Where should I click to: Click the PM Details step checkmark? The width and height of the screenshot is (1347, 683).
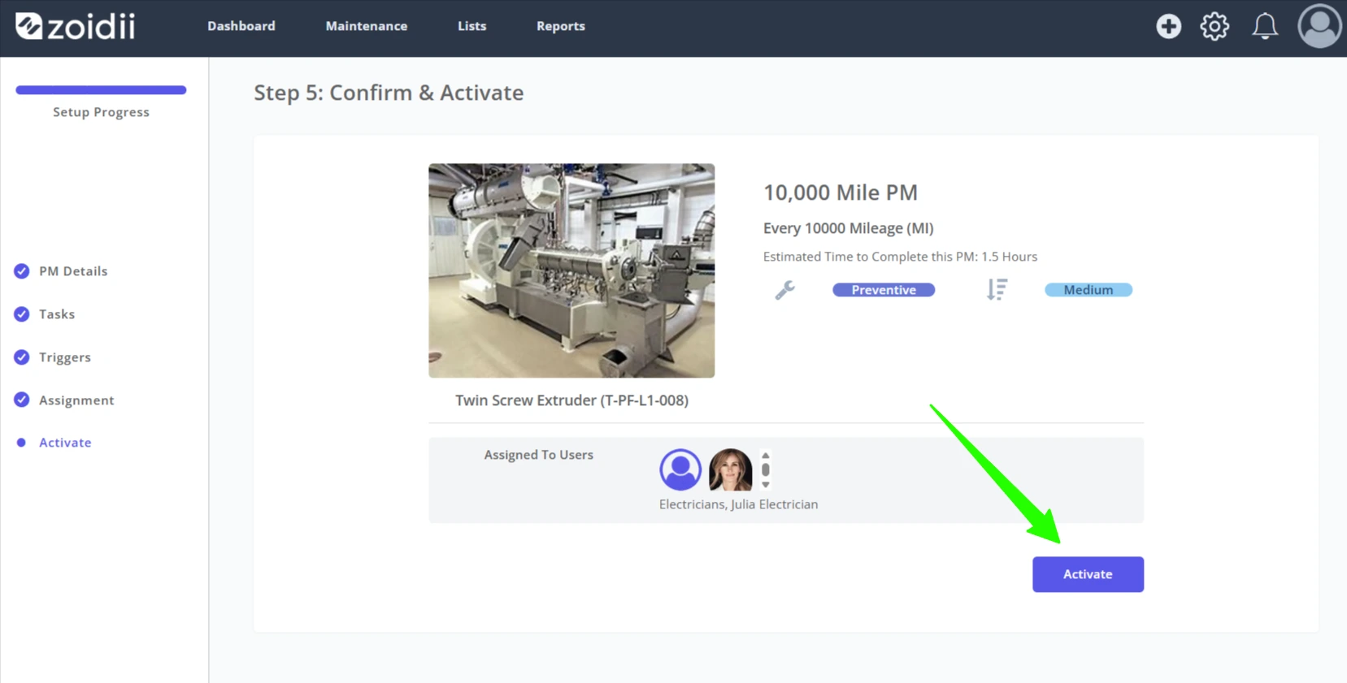(22, 271)
